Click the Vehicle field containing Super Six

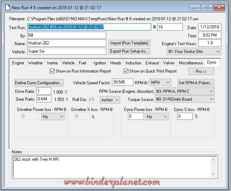[x=67, y=51]
